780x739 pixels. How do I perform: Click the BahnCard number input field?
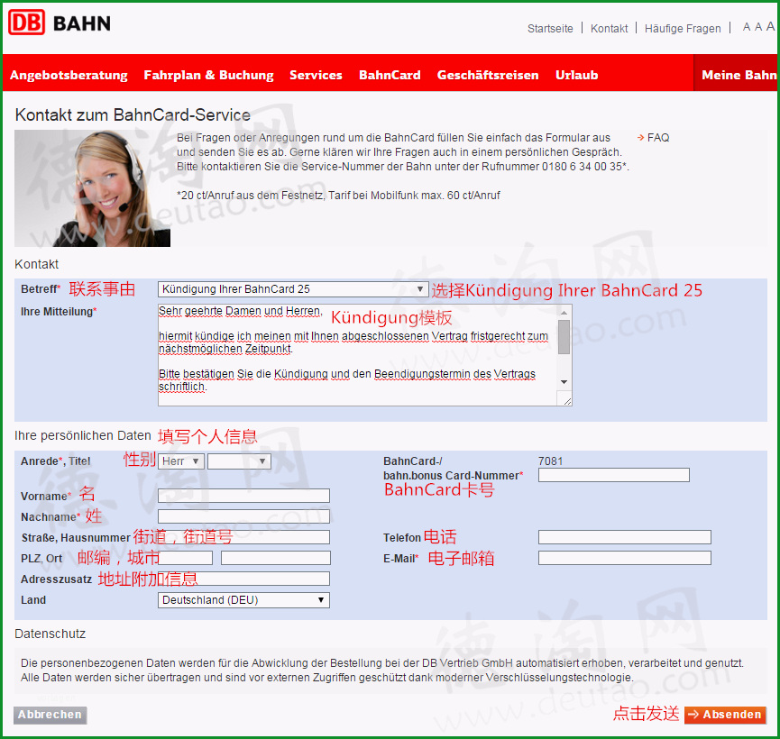click(614, 475)
